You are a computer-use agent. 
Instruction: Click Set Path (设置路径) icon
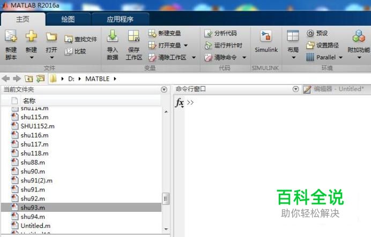coord(310,45)
